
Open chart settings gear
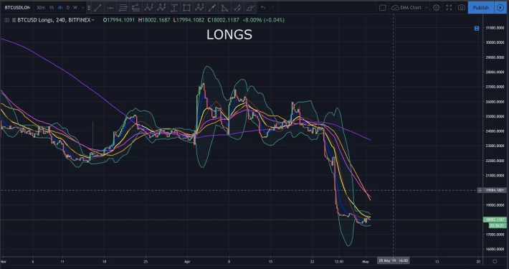tap(437, 7)
